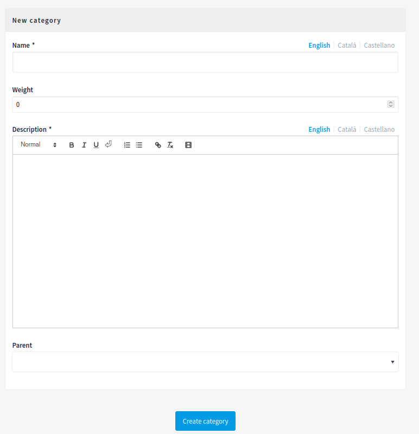Start an ordered numbered list
Viewport: 419px width, 434px height.
(x=127, y=145)
